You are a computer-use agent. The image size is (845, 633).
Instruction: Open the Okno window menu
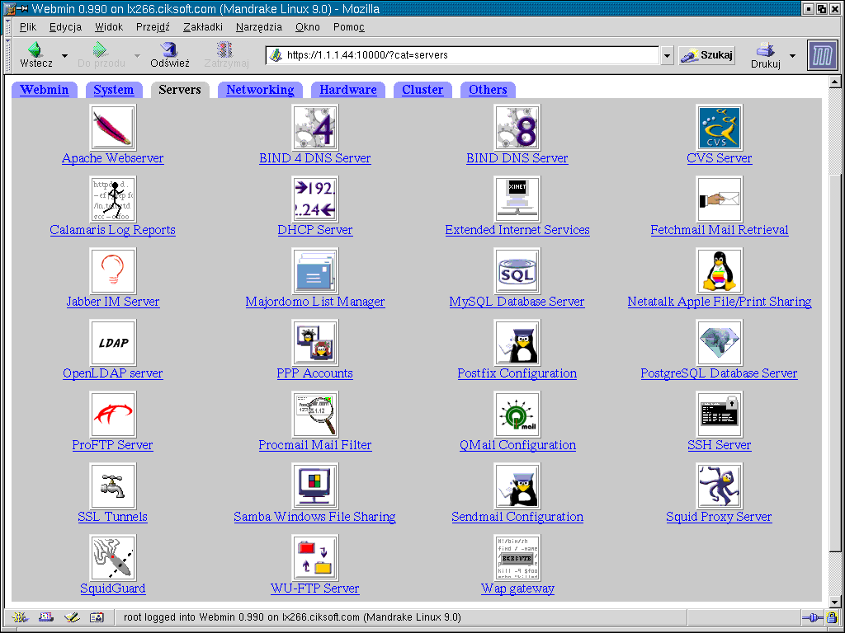[308, 27]
